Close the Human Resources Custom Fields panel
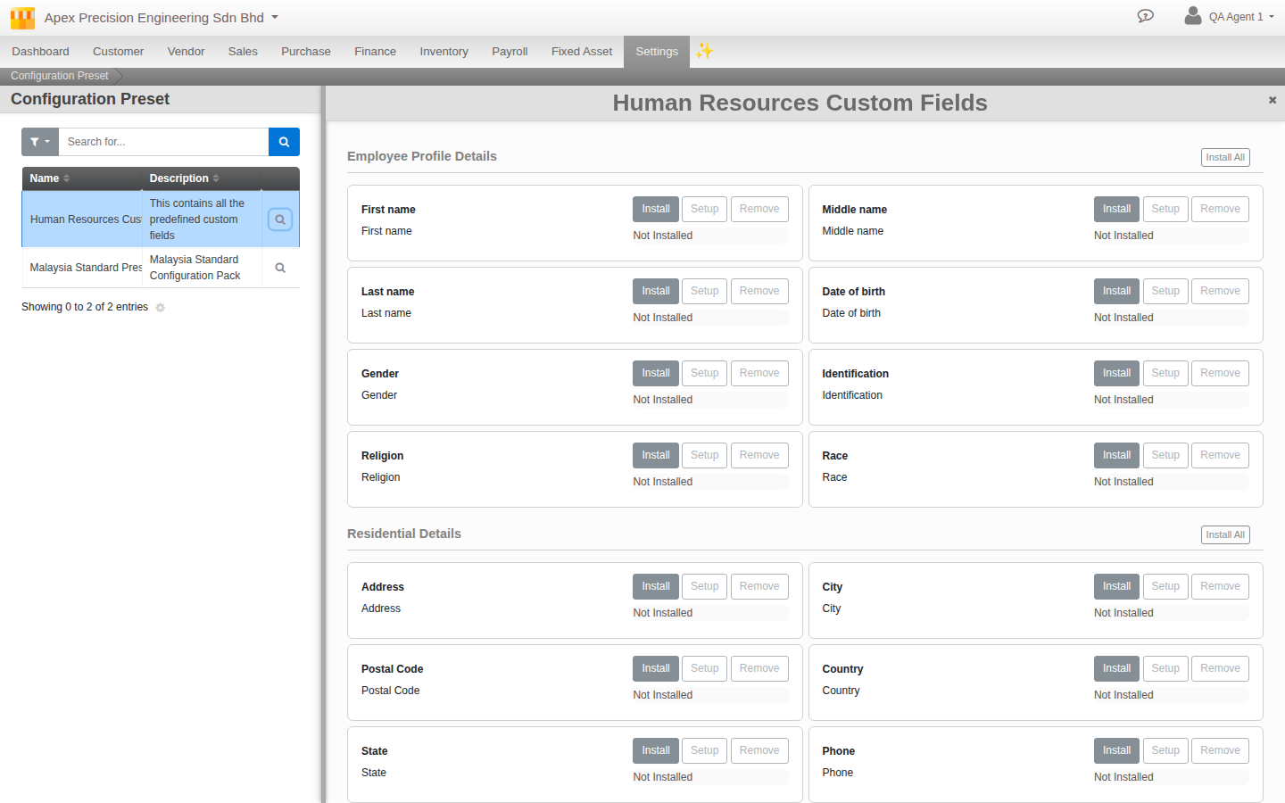 pos(1273,100)
